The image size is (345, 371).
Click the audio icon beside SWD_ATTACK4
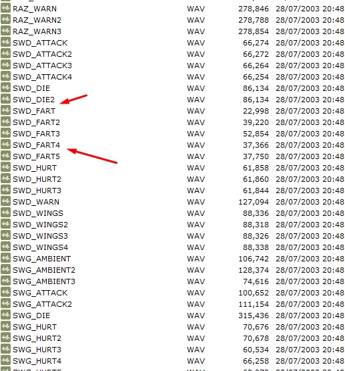tap(5, 76)
